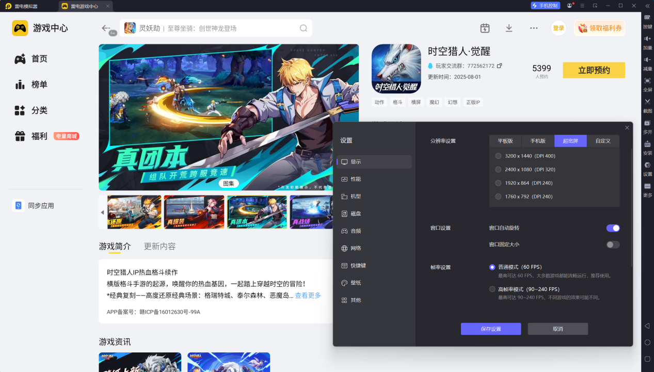Click the Android home circle button
The image size is (654, 372).
(647, 343)
